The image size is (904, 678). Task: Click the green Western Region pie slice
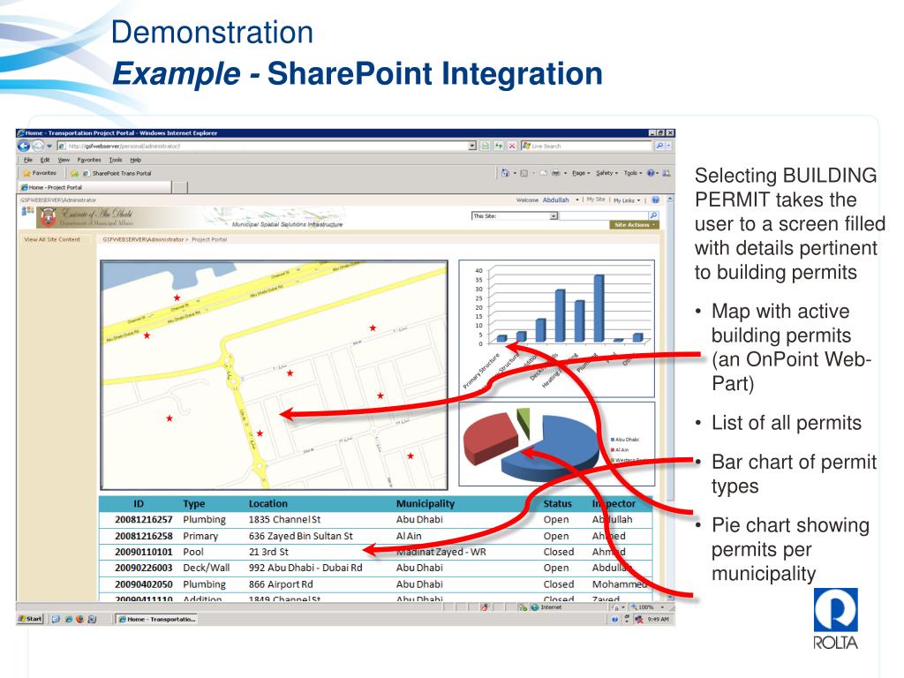(524, 422)
